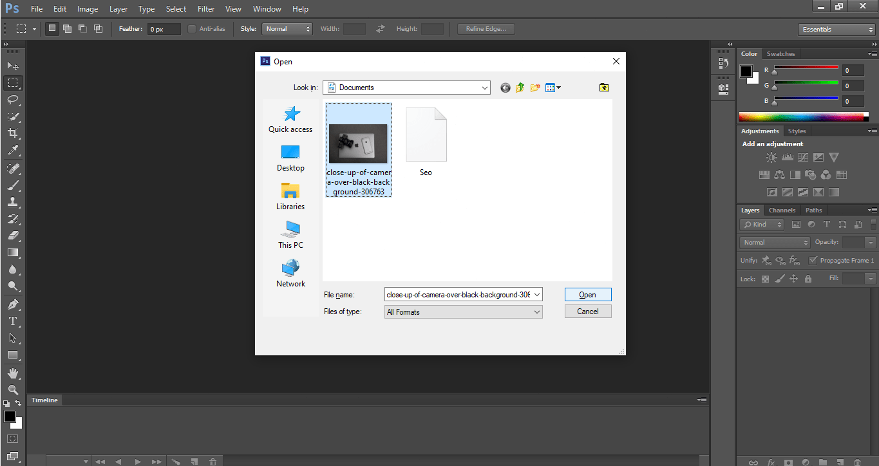The width and height of the screenshot is (879, 466).
Task: Toggle lock transparent pixels in Layers panel
Action: pos(764,279)
